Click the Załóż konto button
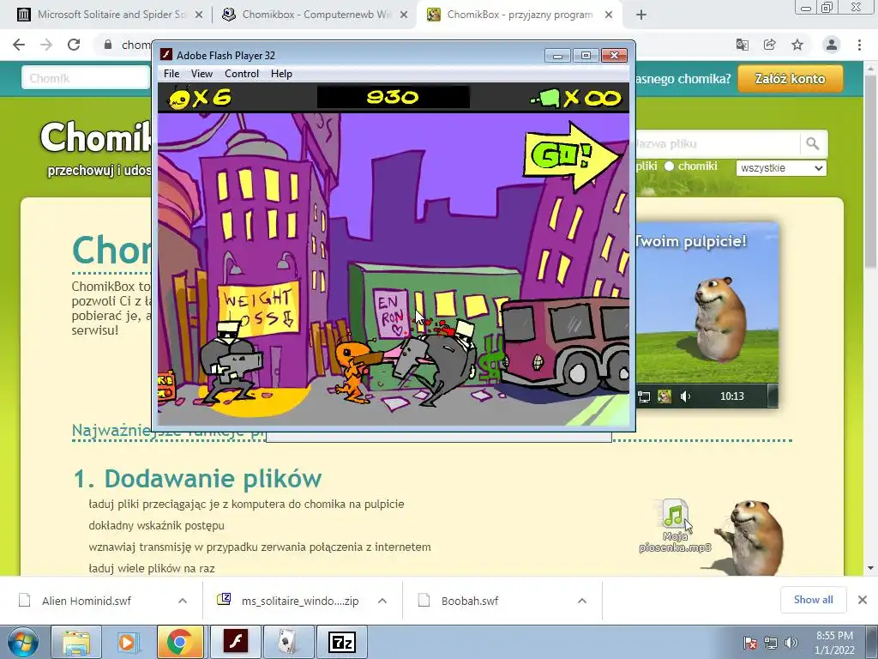This screenshot has width=878, height=659. (790, 79)
